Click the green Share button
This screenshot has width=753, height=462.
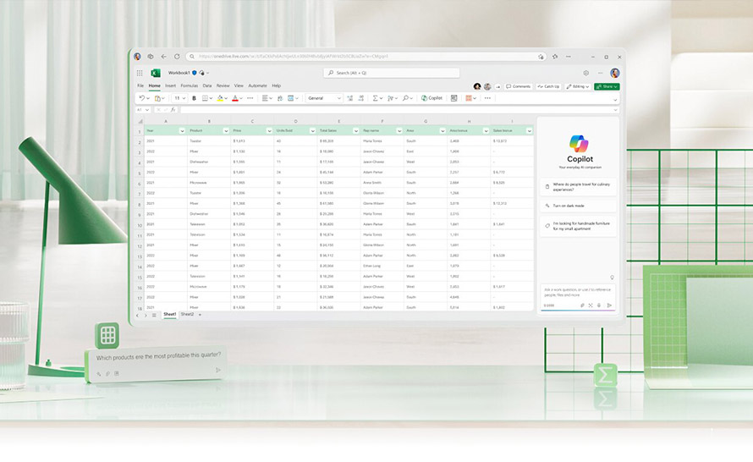[607, 86]
